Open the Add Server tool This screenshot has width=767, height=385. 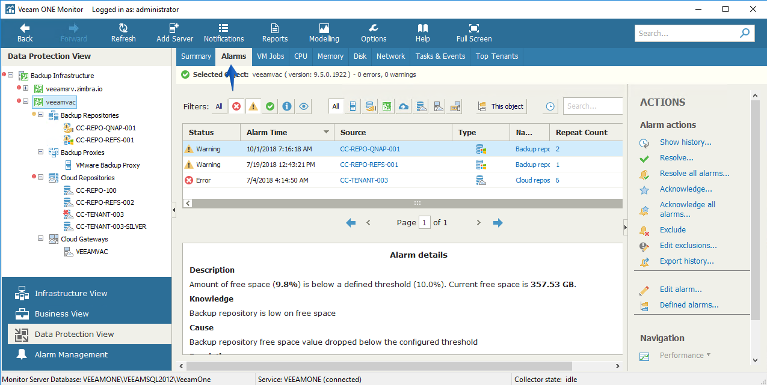click(174, 33)
